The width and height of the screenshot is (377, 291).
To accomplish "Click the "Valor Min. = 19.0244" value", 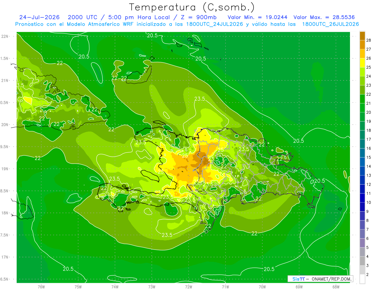I will (257, 17).
